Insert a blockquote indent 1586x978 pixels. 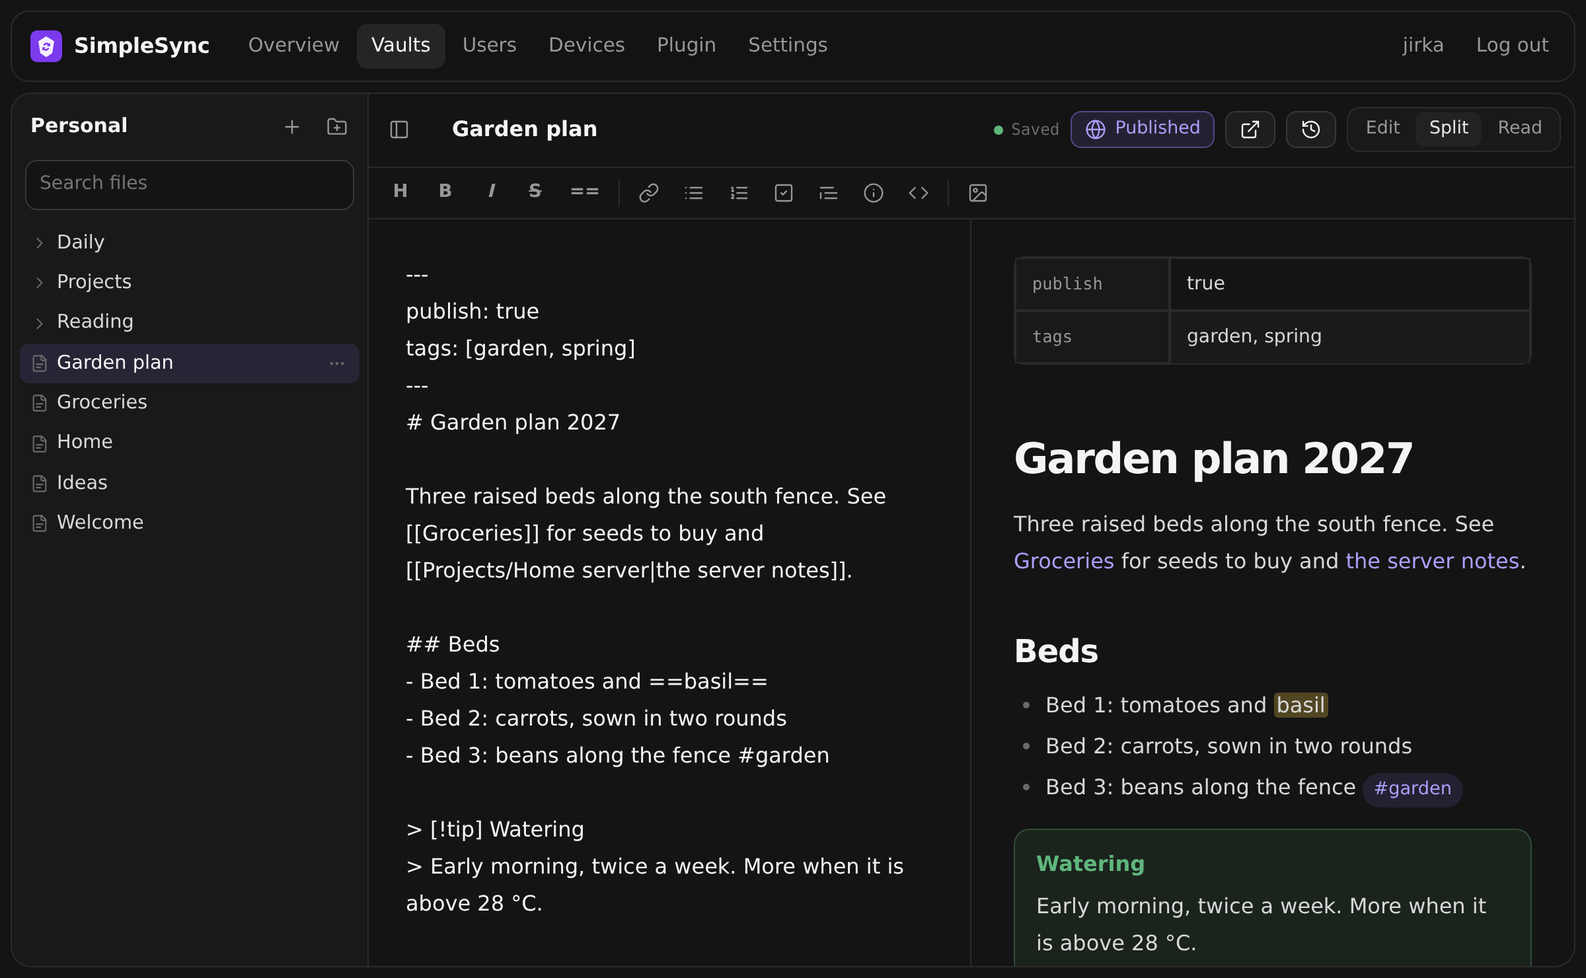(x=829, y=193)
